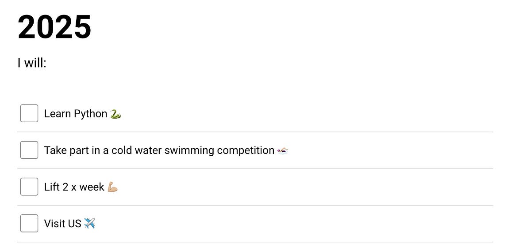
Task: Click the flexed bicep emoji
Action: [x=112, y=187]
